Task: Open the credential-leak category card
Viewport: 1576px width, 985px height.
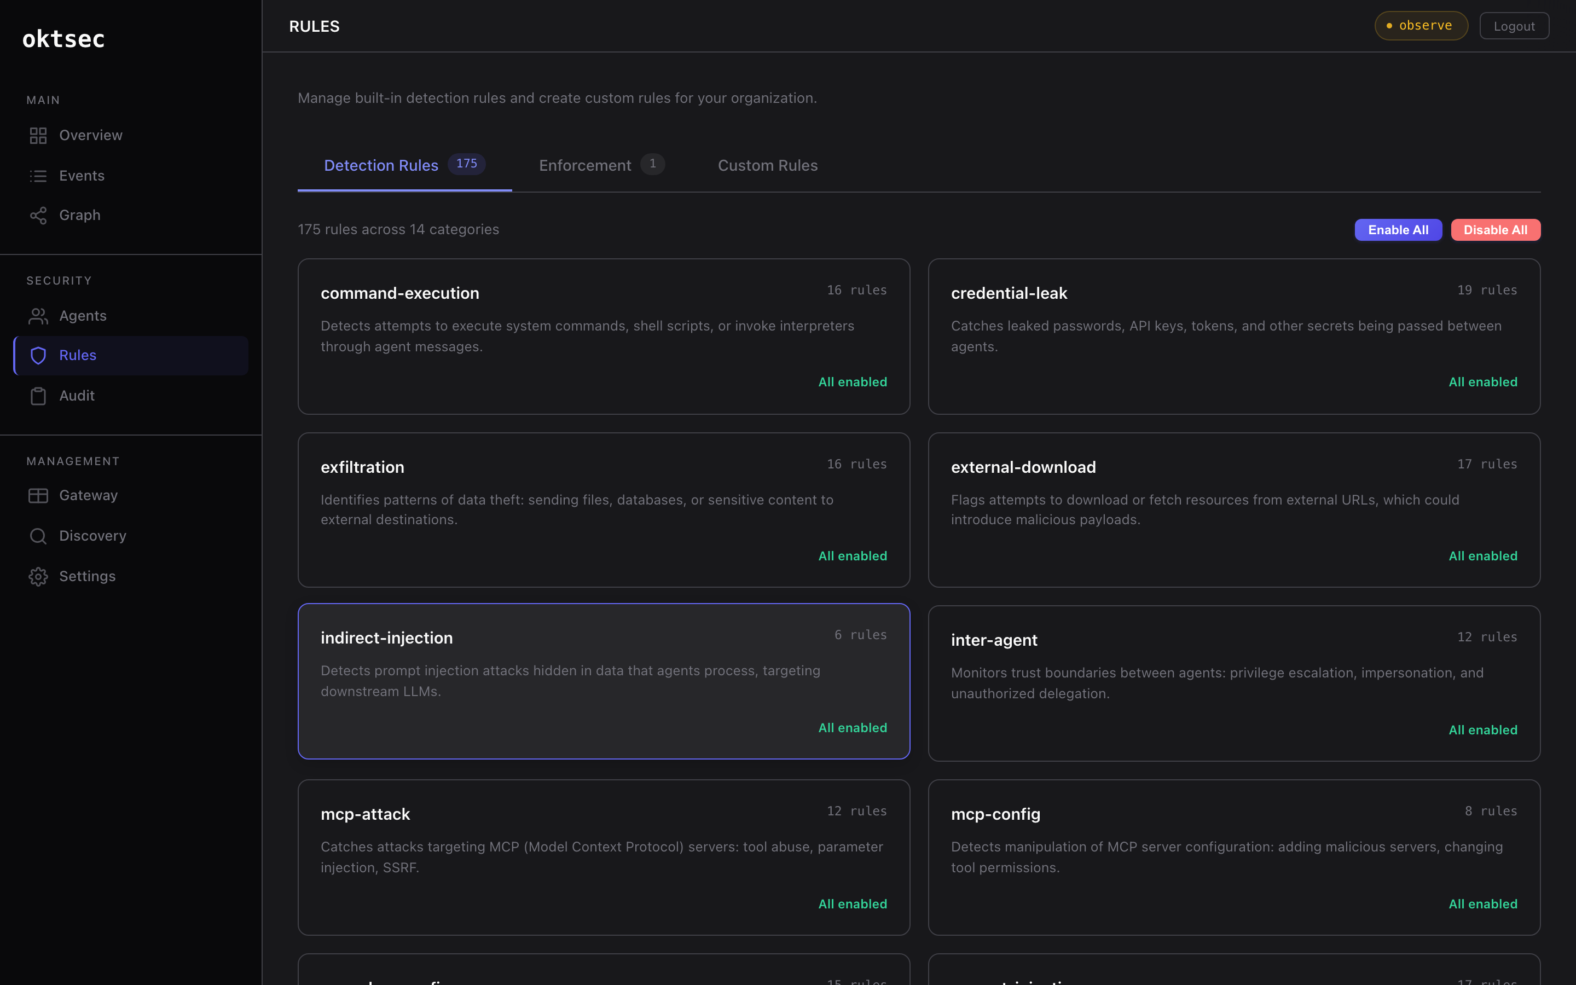Action: coord(1233,336)
